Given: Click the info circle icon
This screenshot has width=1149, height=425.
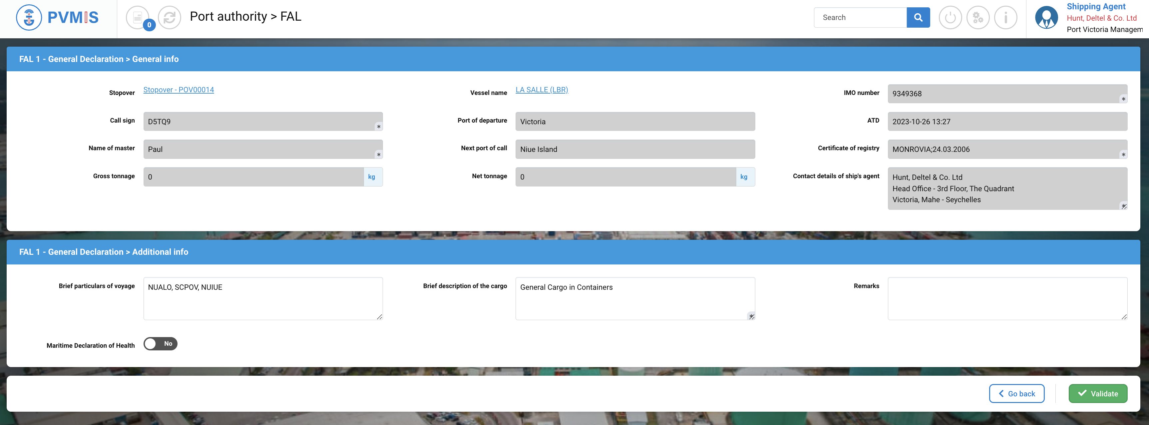Looking at the screenshot, I should coord(1005,18).
